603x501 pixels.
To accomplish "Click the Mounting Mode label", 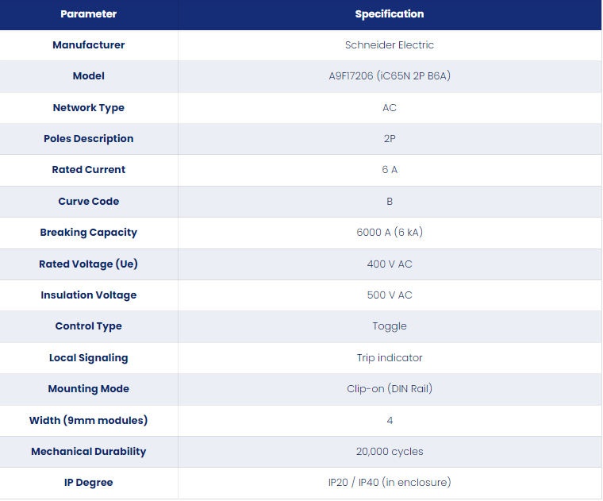I will (88, 388).
